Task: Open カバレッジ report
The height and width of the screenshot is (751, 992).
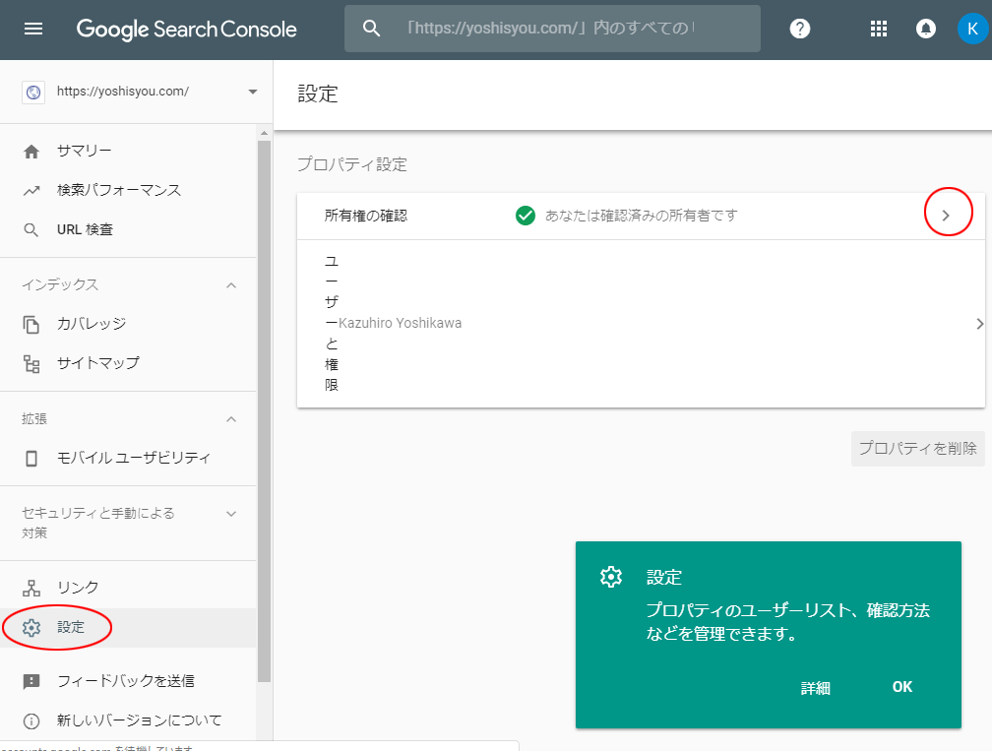Action: point(91,324)
